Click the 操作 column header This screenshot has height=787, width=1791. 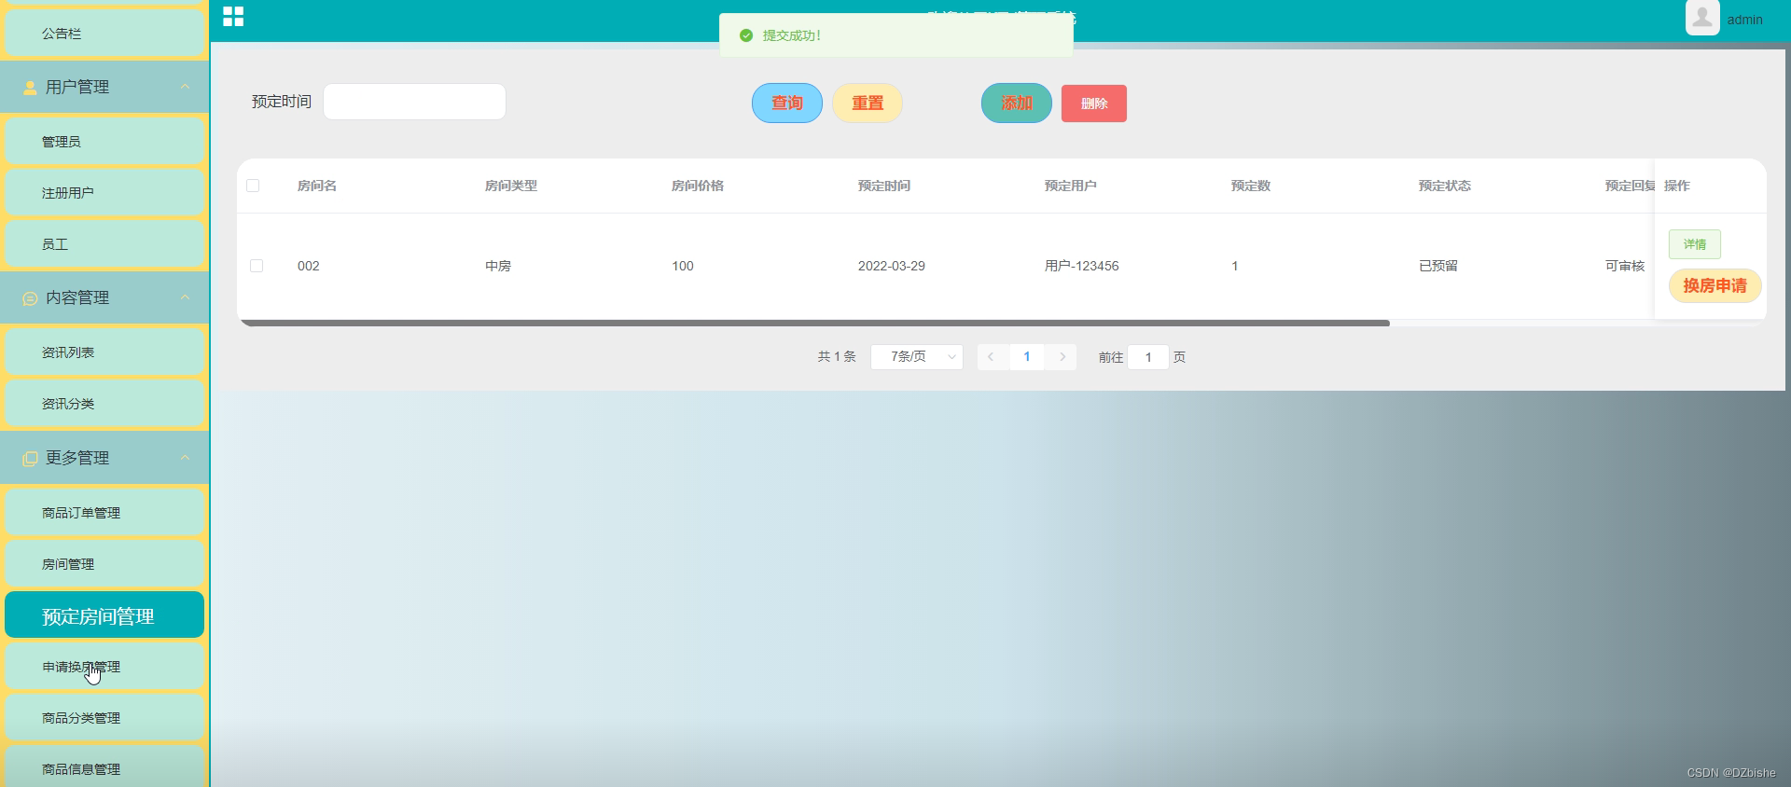(1677, 186)
